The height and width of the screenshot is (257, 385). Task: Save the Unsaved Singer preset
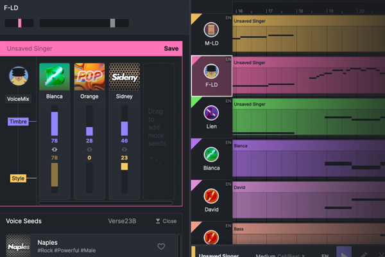coord(171,48)
